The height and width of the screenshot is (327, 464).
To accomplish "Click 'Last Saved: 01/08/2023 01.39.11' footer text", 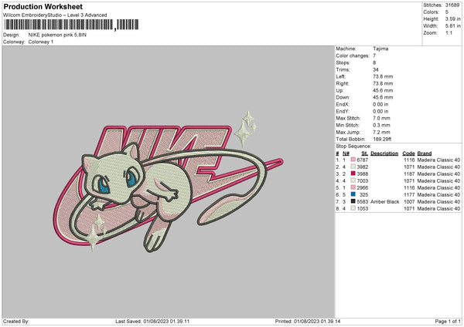I will (x=152, y=321).
